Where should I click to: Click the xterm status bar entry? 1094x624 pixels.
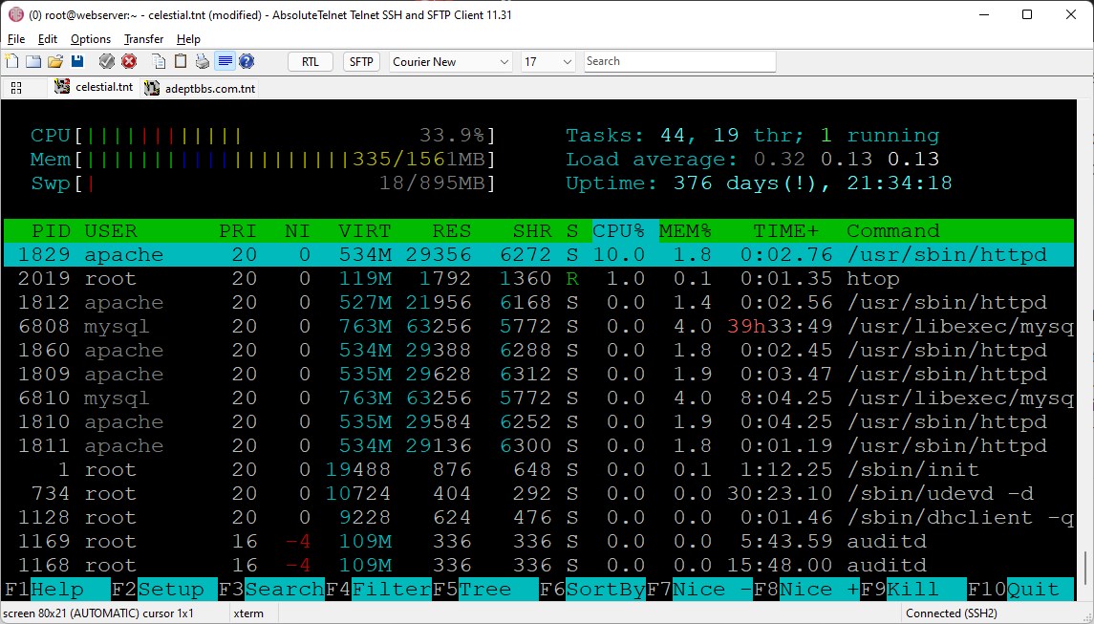pyautogui.click(x=249, y=613)
